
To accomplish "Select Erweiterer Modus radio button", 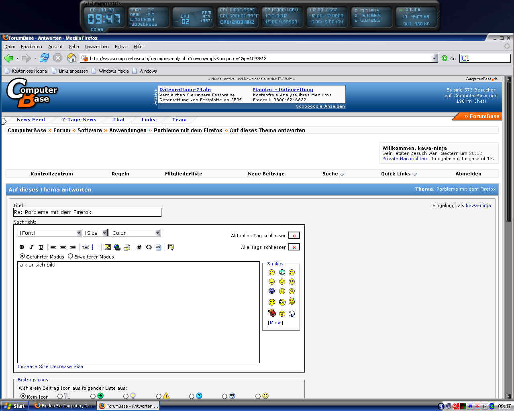I will 71,256.
